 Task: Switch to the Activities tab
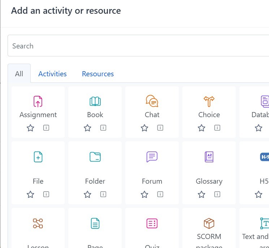point(52,74)
